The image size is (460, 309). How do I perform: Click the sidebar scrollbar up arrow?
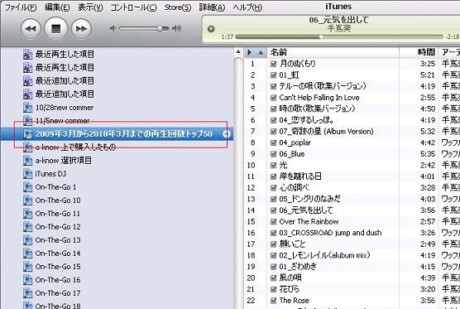pos(238,52)
